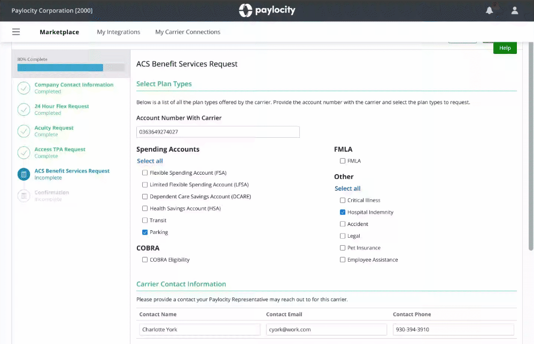Open the hamburger navigation menu
Image resolution: width=534 pixels, height=344 pixels.
pyautogui.click(x=16, y=32)
